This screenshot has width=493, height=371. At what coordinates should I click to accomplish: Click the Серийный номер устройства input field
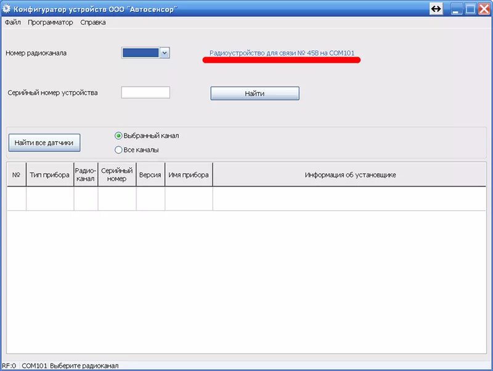(x=145, y=92)
